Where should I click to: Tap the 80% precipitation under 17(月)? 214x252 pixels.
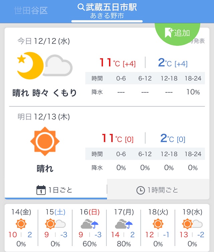click(x=124, y=244)
